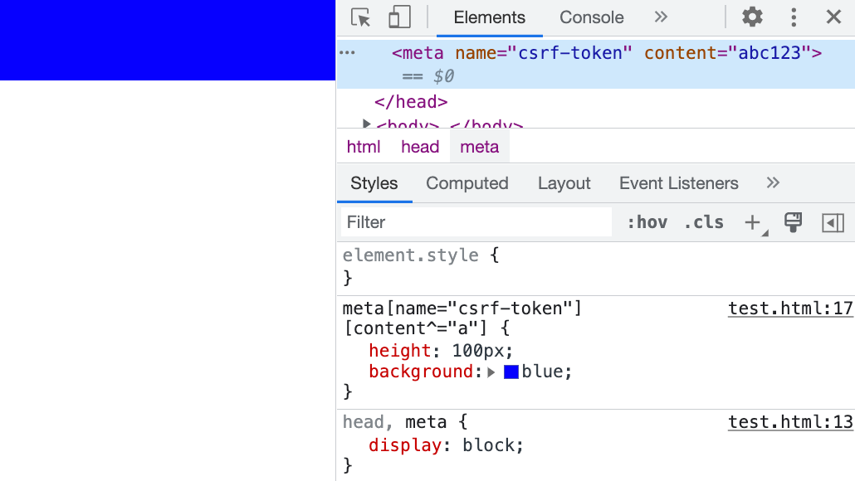855x481 pixels.
Task: Open the test.html:17 source link
Action: pos(790,309)
